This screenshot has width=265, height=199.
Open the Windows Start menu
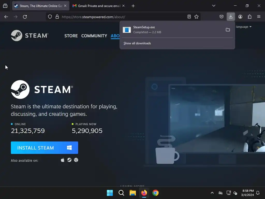[x=110, y=193]
